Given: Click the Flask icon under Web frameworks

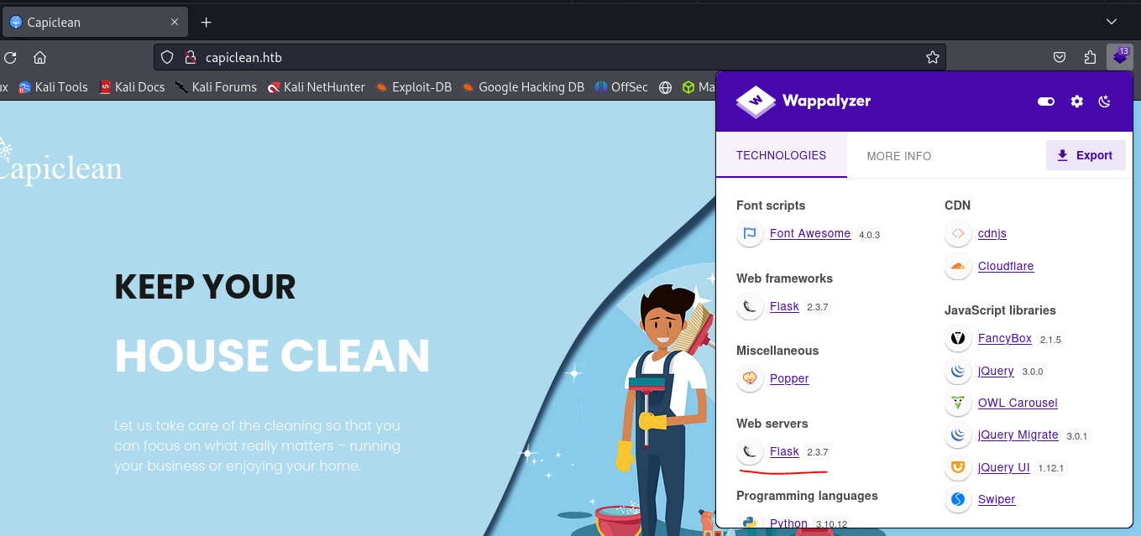Looking at the screenshot, I should [x=750, y=306].
